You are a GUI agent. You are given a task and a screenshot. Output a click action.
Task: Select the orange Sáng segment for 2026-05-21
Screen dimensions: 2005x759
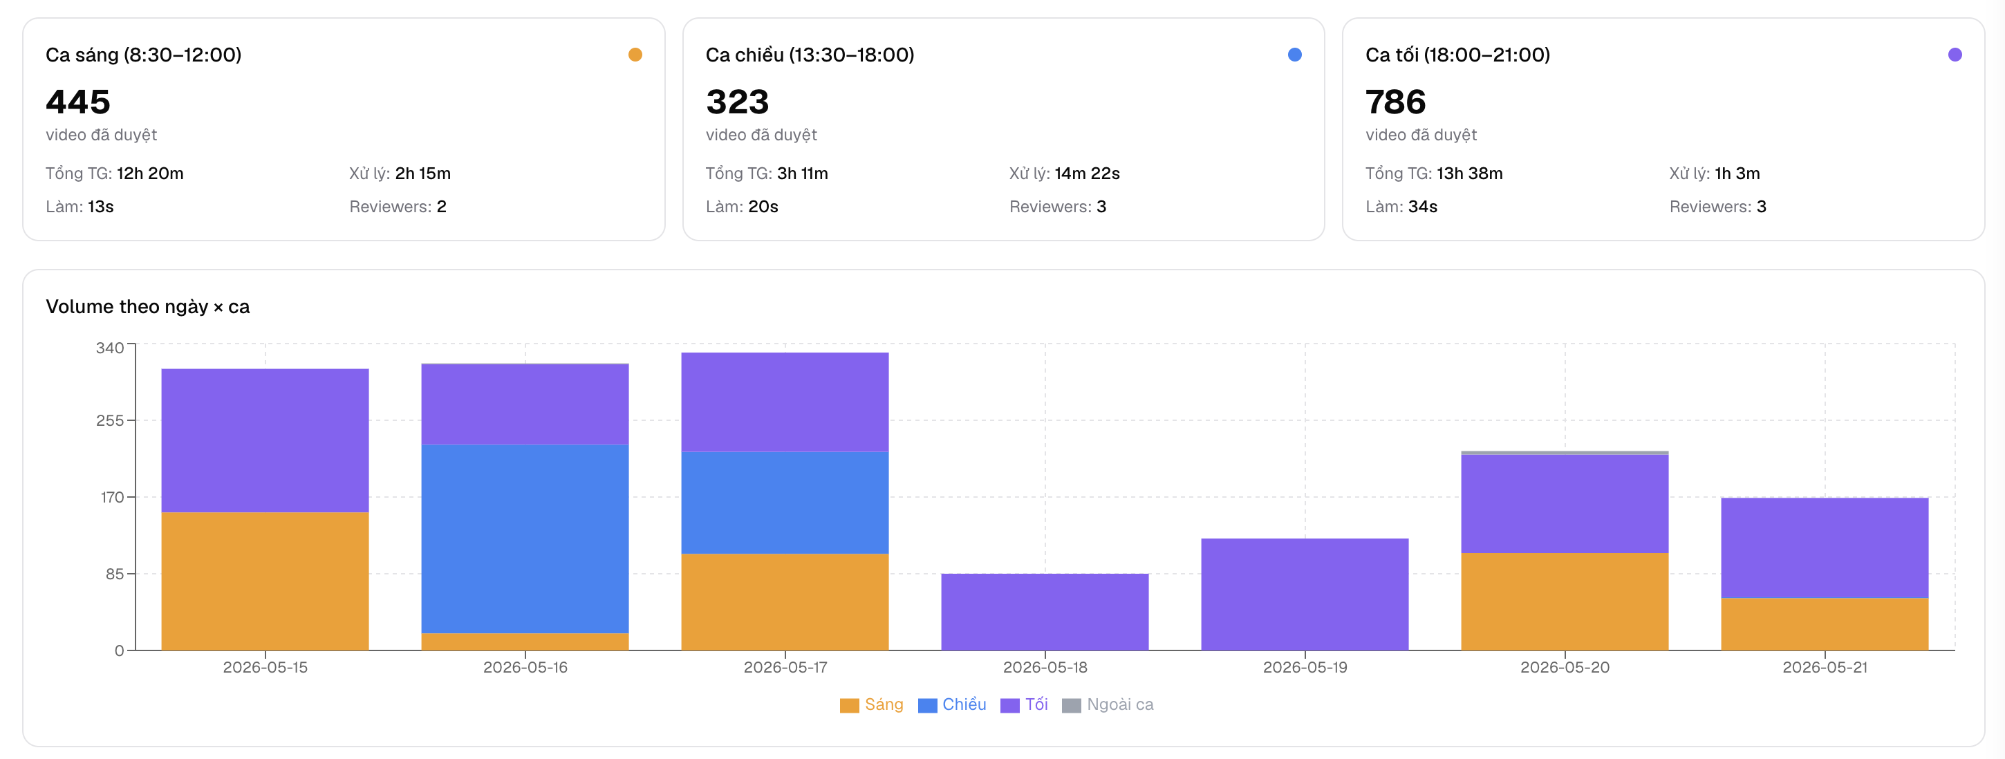[1825, 624]
